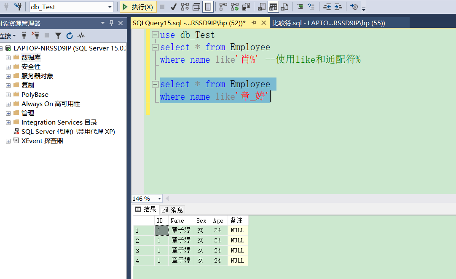The width and height of the screenshot is (456, 279).
Task: Toggle Include Actual Execution Plan
Action: point(223,7)
